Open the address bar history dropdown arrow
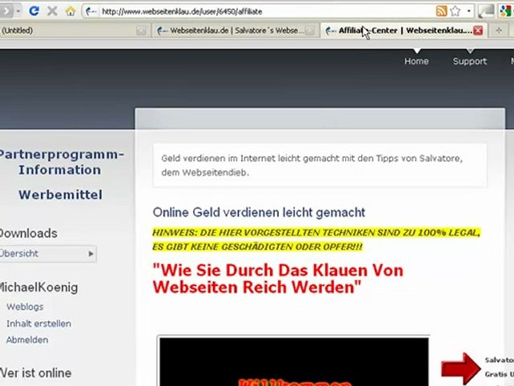 469,11
